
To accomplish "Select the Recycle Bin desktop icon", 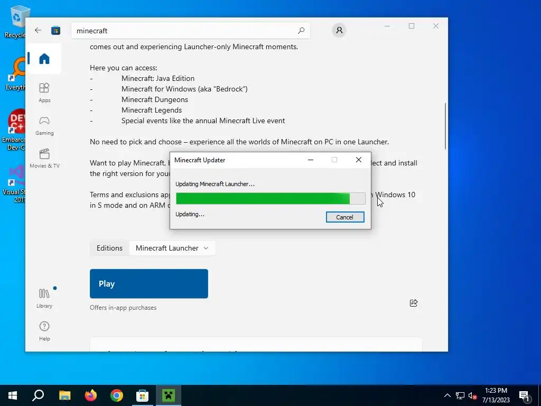I will click(14, 21).
